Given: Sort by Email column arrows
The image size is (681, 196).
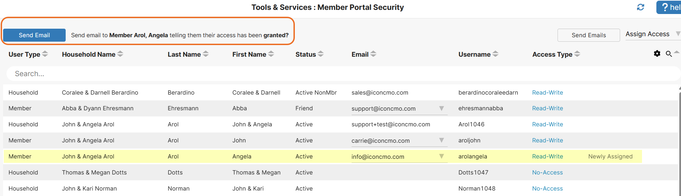Looking at the screenshot, I should click(373, 54).
